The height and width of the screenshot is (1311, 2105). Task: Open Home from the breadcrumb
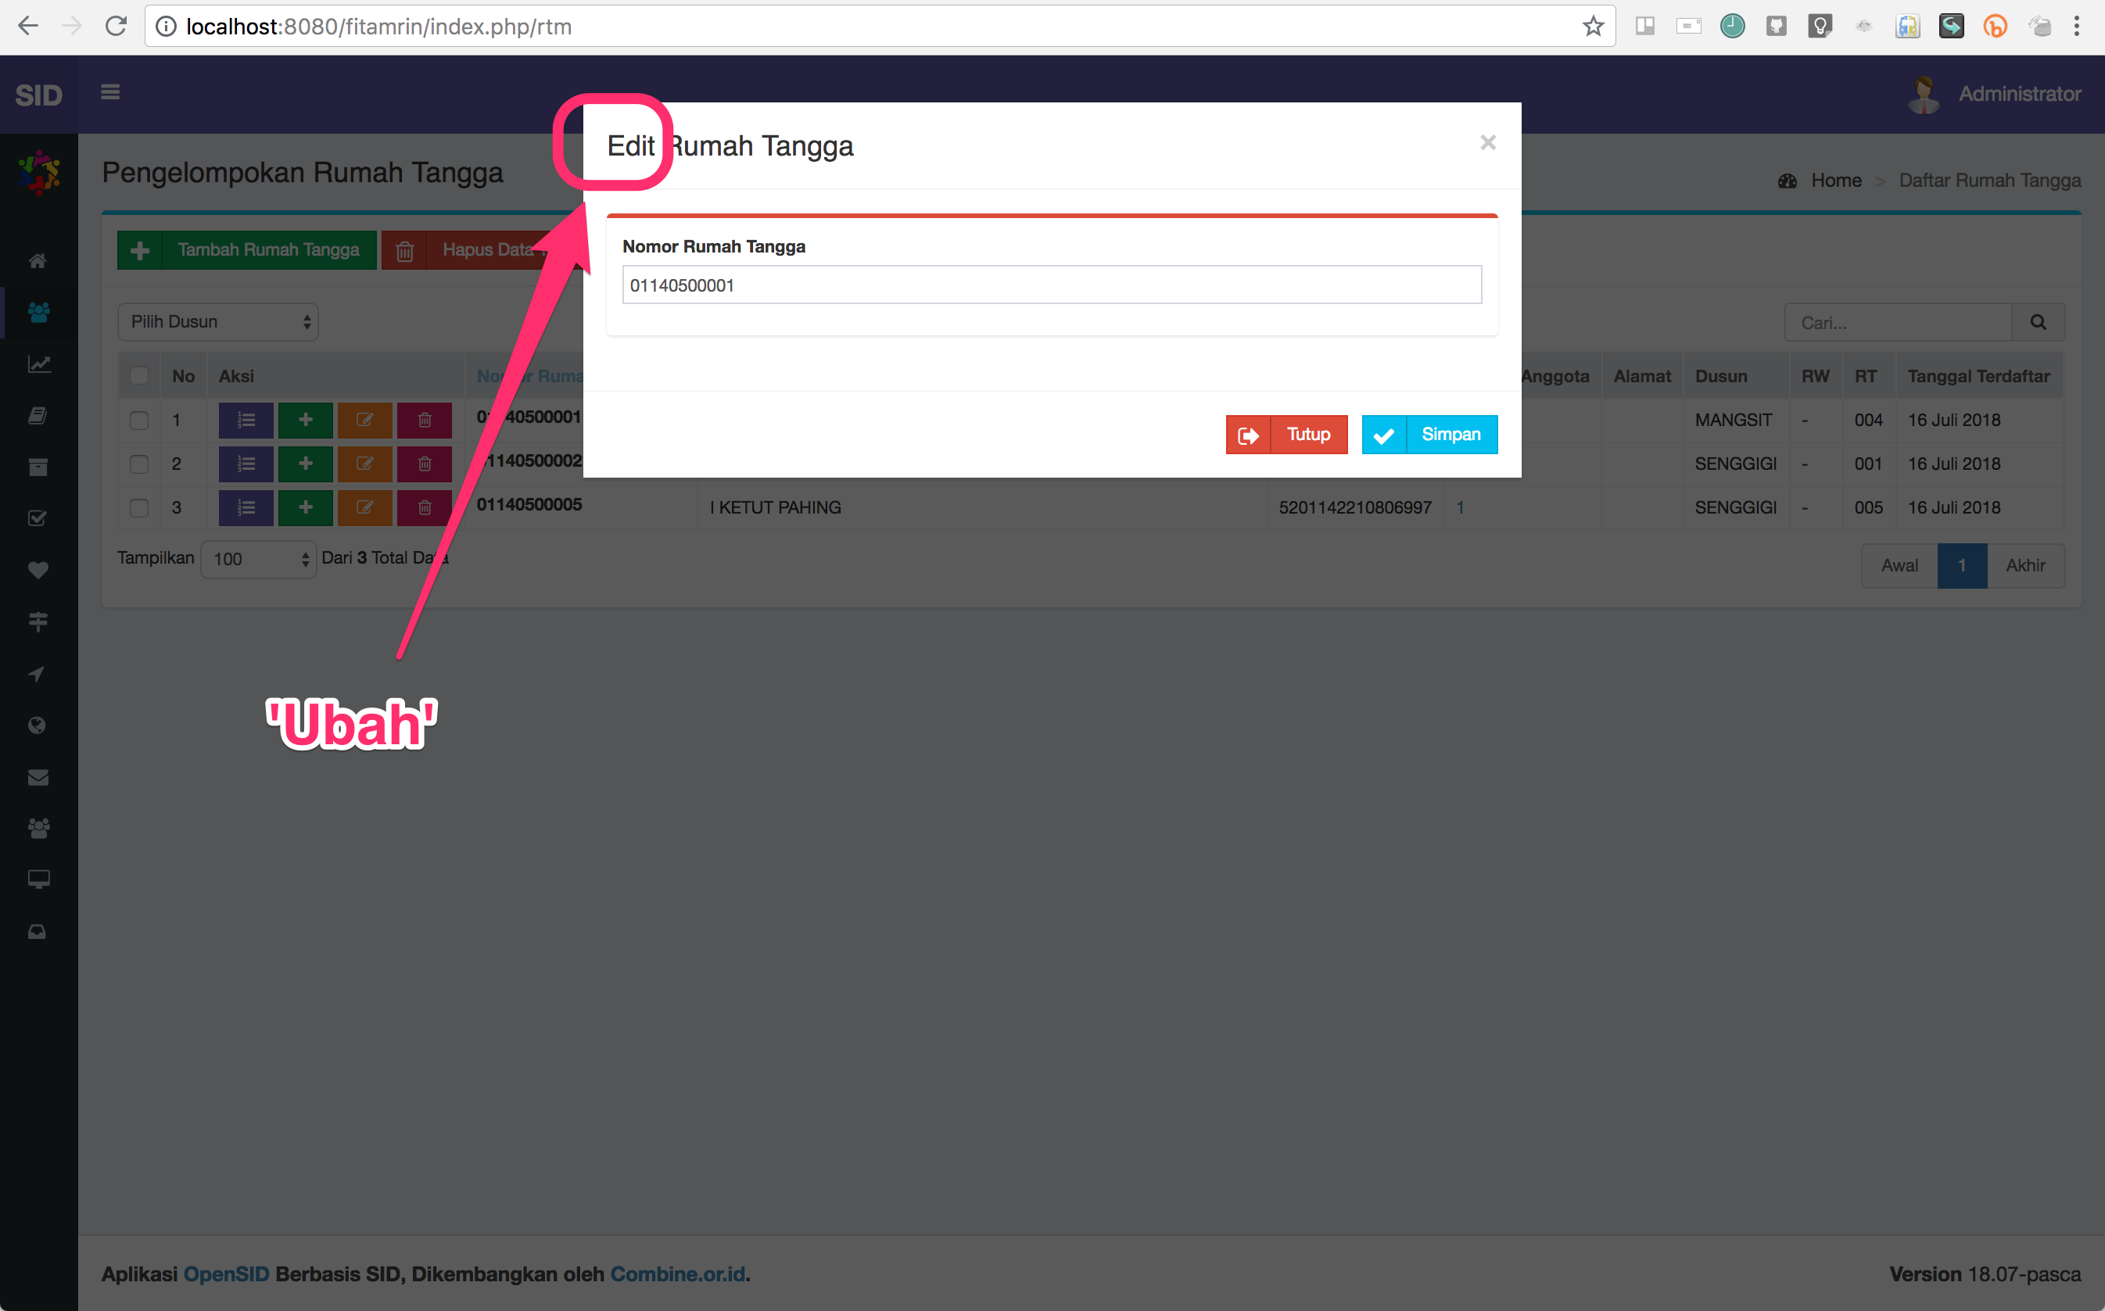click(x=1837, y=180)
